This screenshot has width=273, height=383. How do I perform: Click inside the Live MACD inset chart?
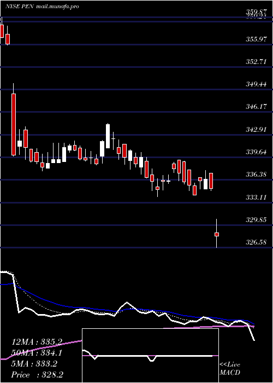coord(150,356)
